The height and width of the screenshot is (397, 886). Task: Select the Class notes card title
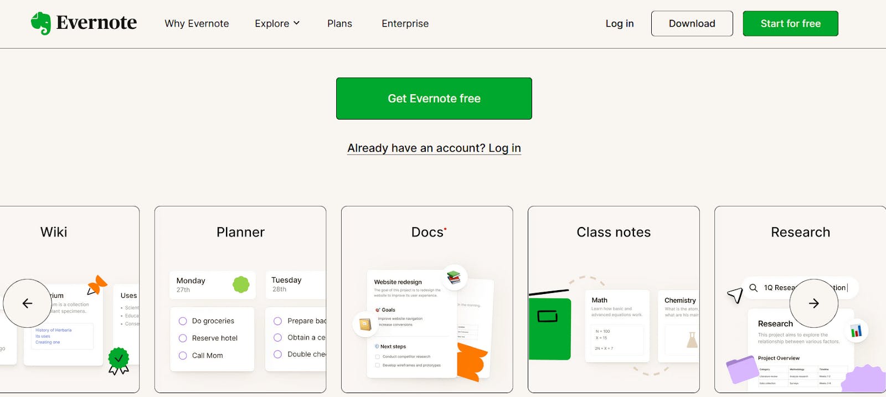tap(614, 232)
